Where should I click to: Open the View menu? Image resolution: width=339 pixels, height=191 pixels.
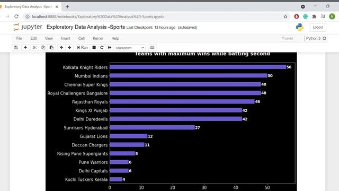tap(49, 38)
